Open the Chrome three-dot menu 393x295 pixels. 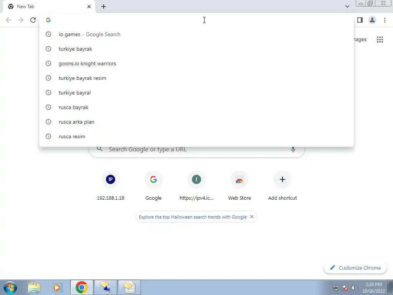(x=385, y=20)
